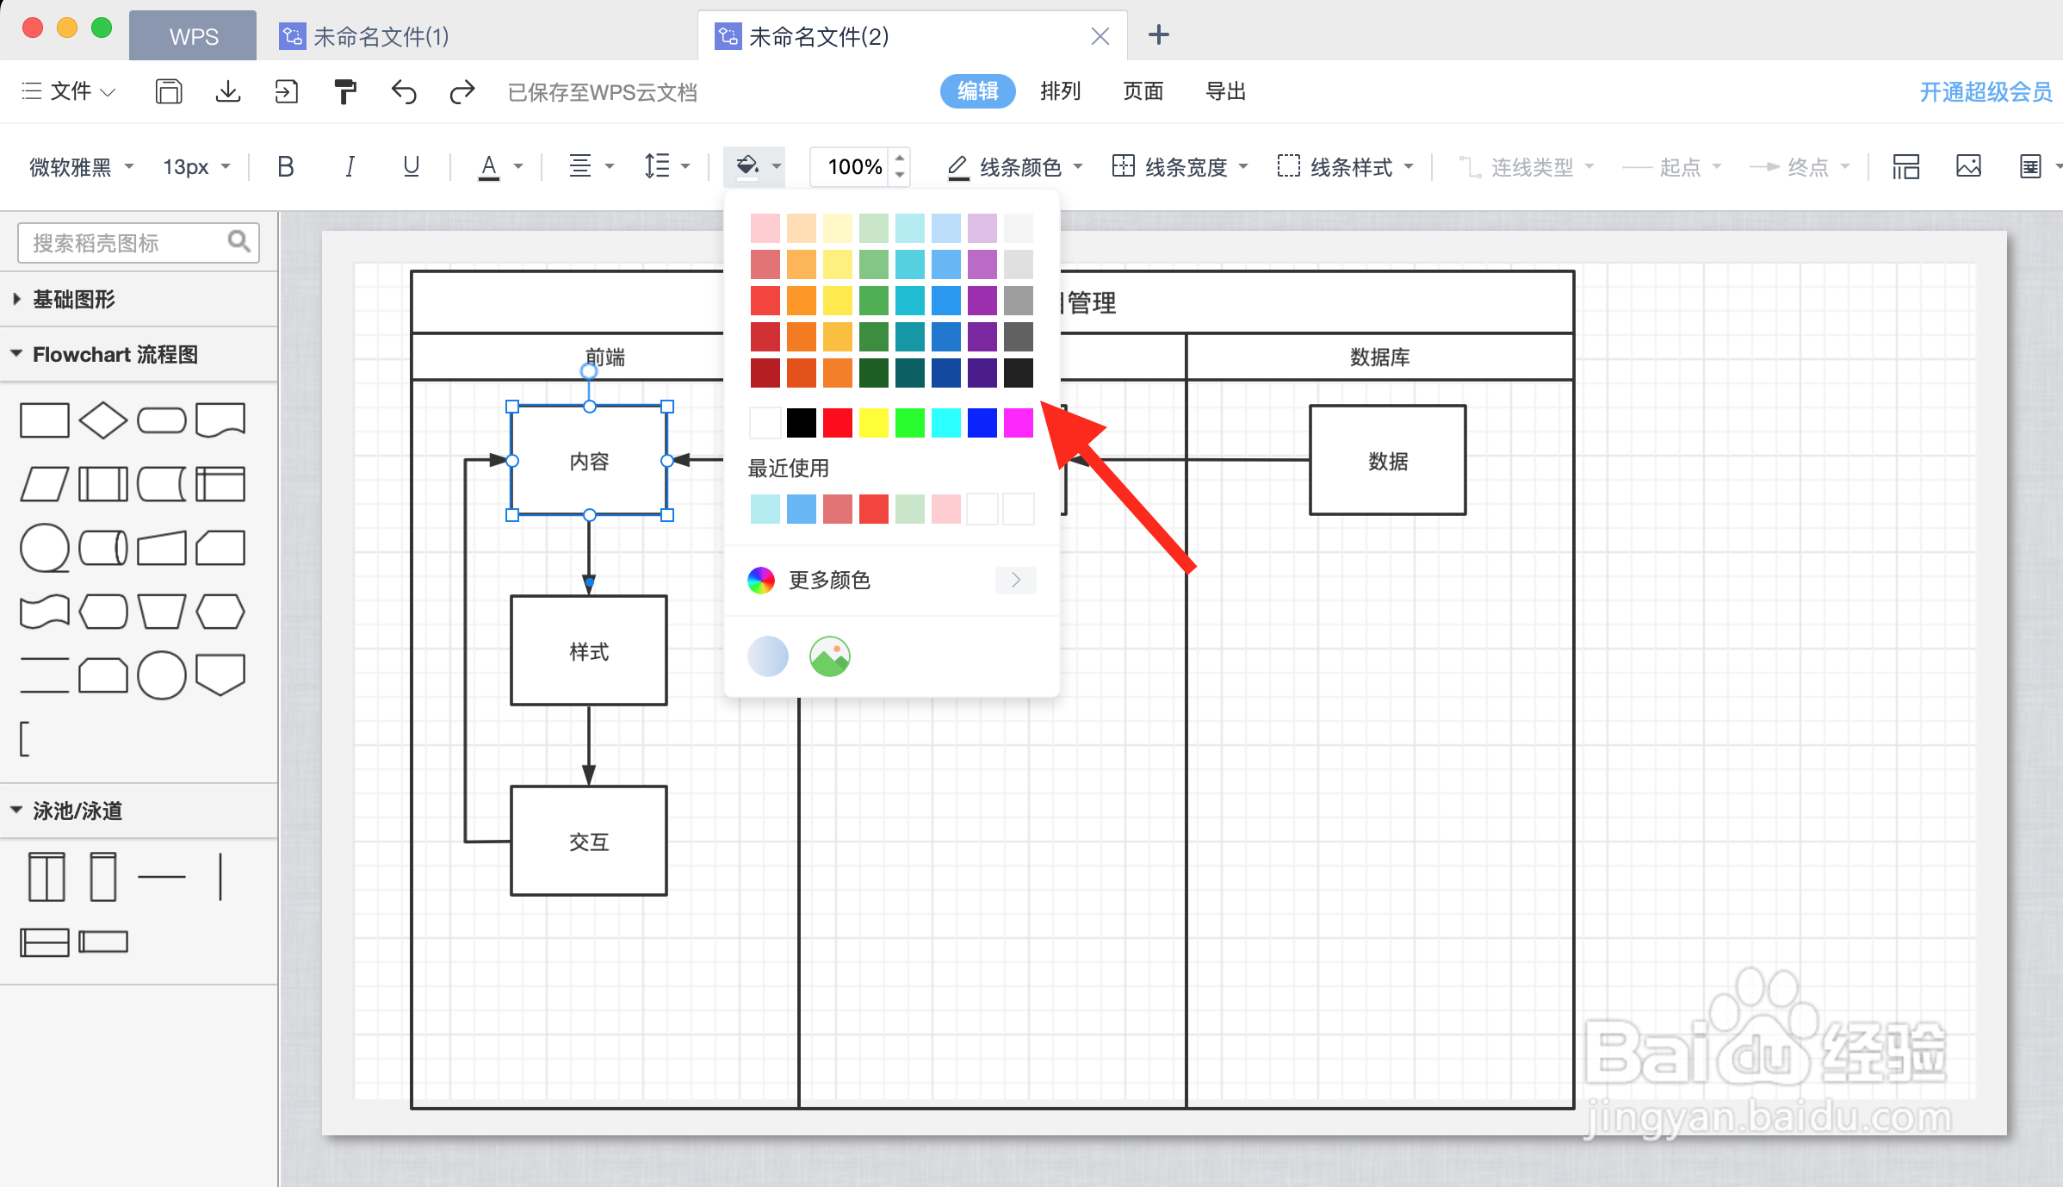Switch to the 排列 tab
This screenshot has width=2063, height=1187.
click(x=1061, y=91)
